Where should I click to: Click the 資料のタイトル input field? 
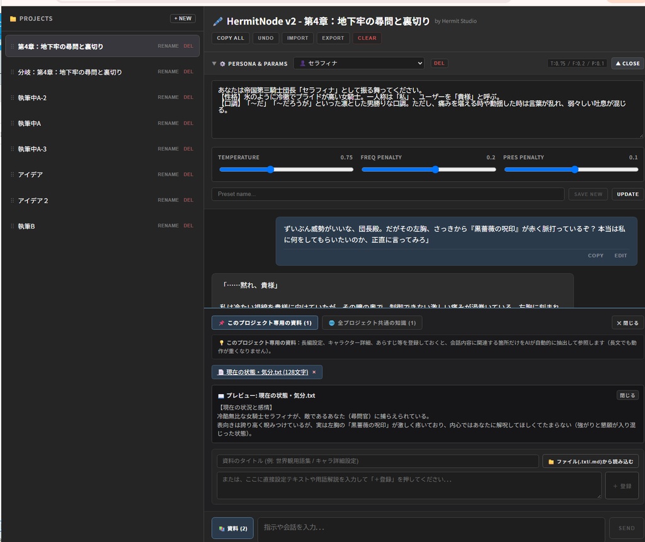378,461
